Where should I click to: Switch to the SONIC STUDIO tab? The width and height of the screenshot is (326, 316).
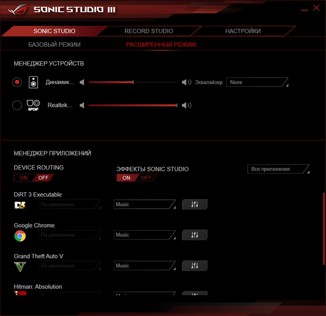pos(54,31)
